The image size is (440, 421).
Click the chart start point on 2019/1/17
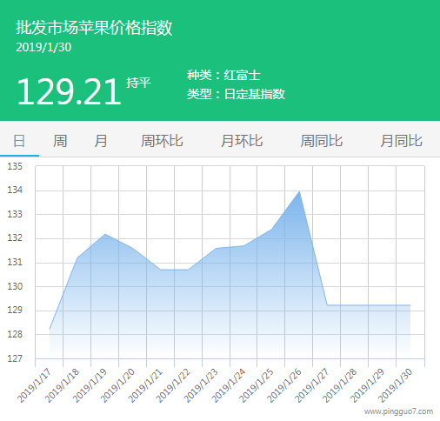50,330
